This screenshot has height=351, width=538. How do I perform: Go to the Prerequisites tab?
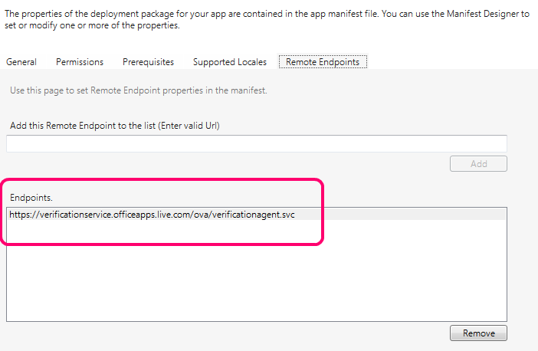[x=148, y=61]
